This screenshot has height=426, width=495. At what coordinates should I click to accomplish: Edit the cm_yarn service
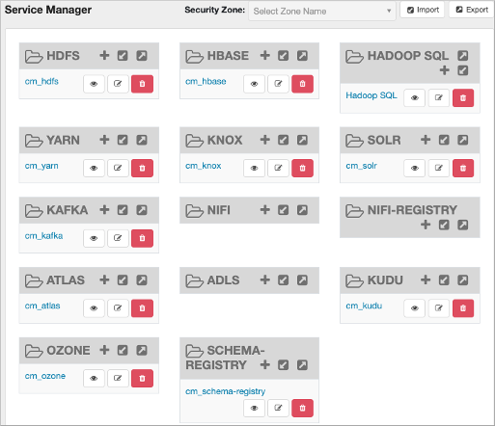[x=118, y=168]
